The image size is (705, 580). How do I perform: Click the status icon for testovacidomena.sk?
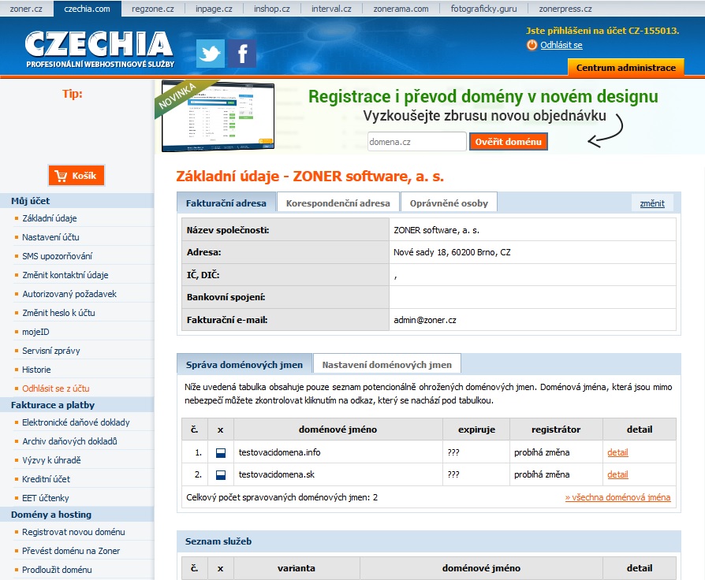pyautogui.click(x=221, y=474)
